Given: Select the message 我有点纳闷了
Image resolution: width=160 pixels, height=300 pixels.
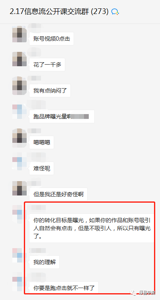Looking at the screenshot, I should coord(50,91).
